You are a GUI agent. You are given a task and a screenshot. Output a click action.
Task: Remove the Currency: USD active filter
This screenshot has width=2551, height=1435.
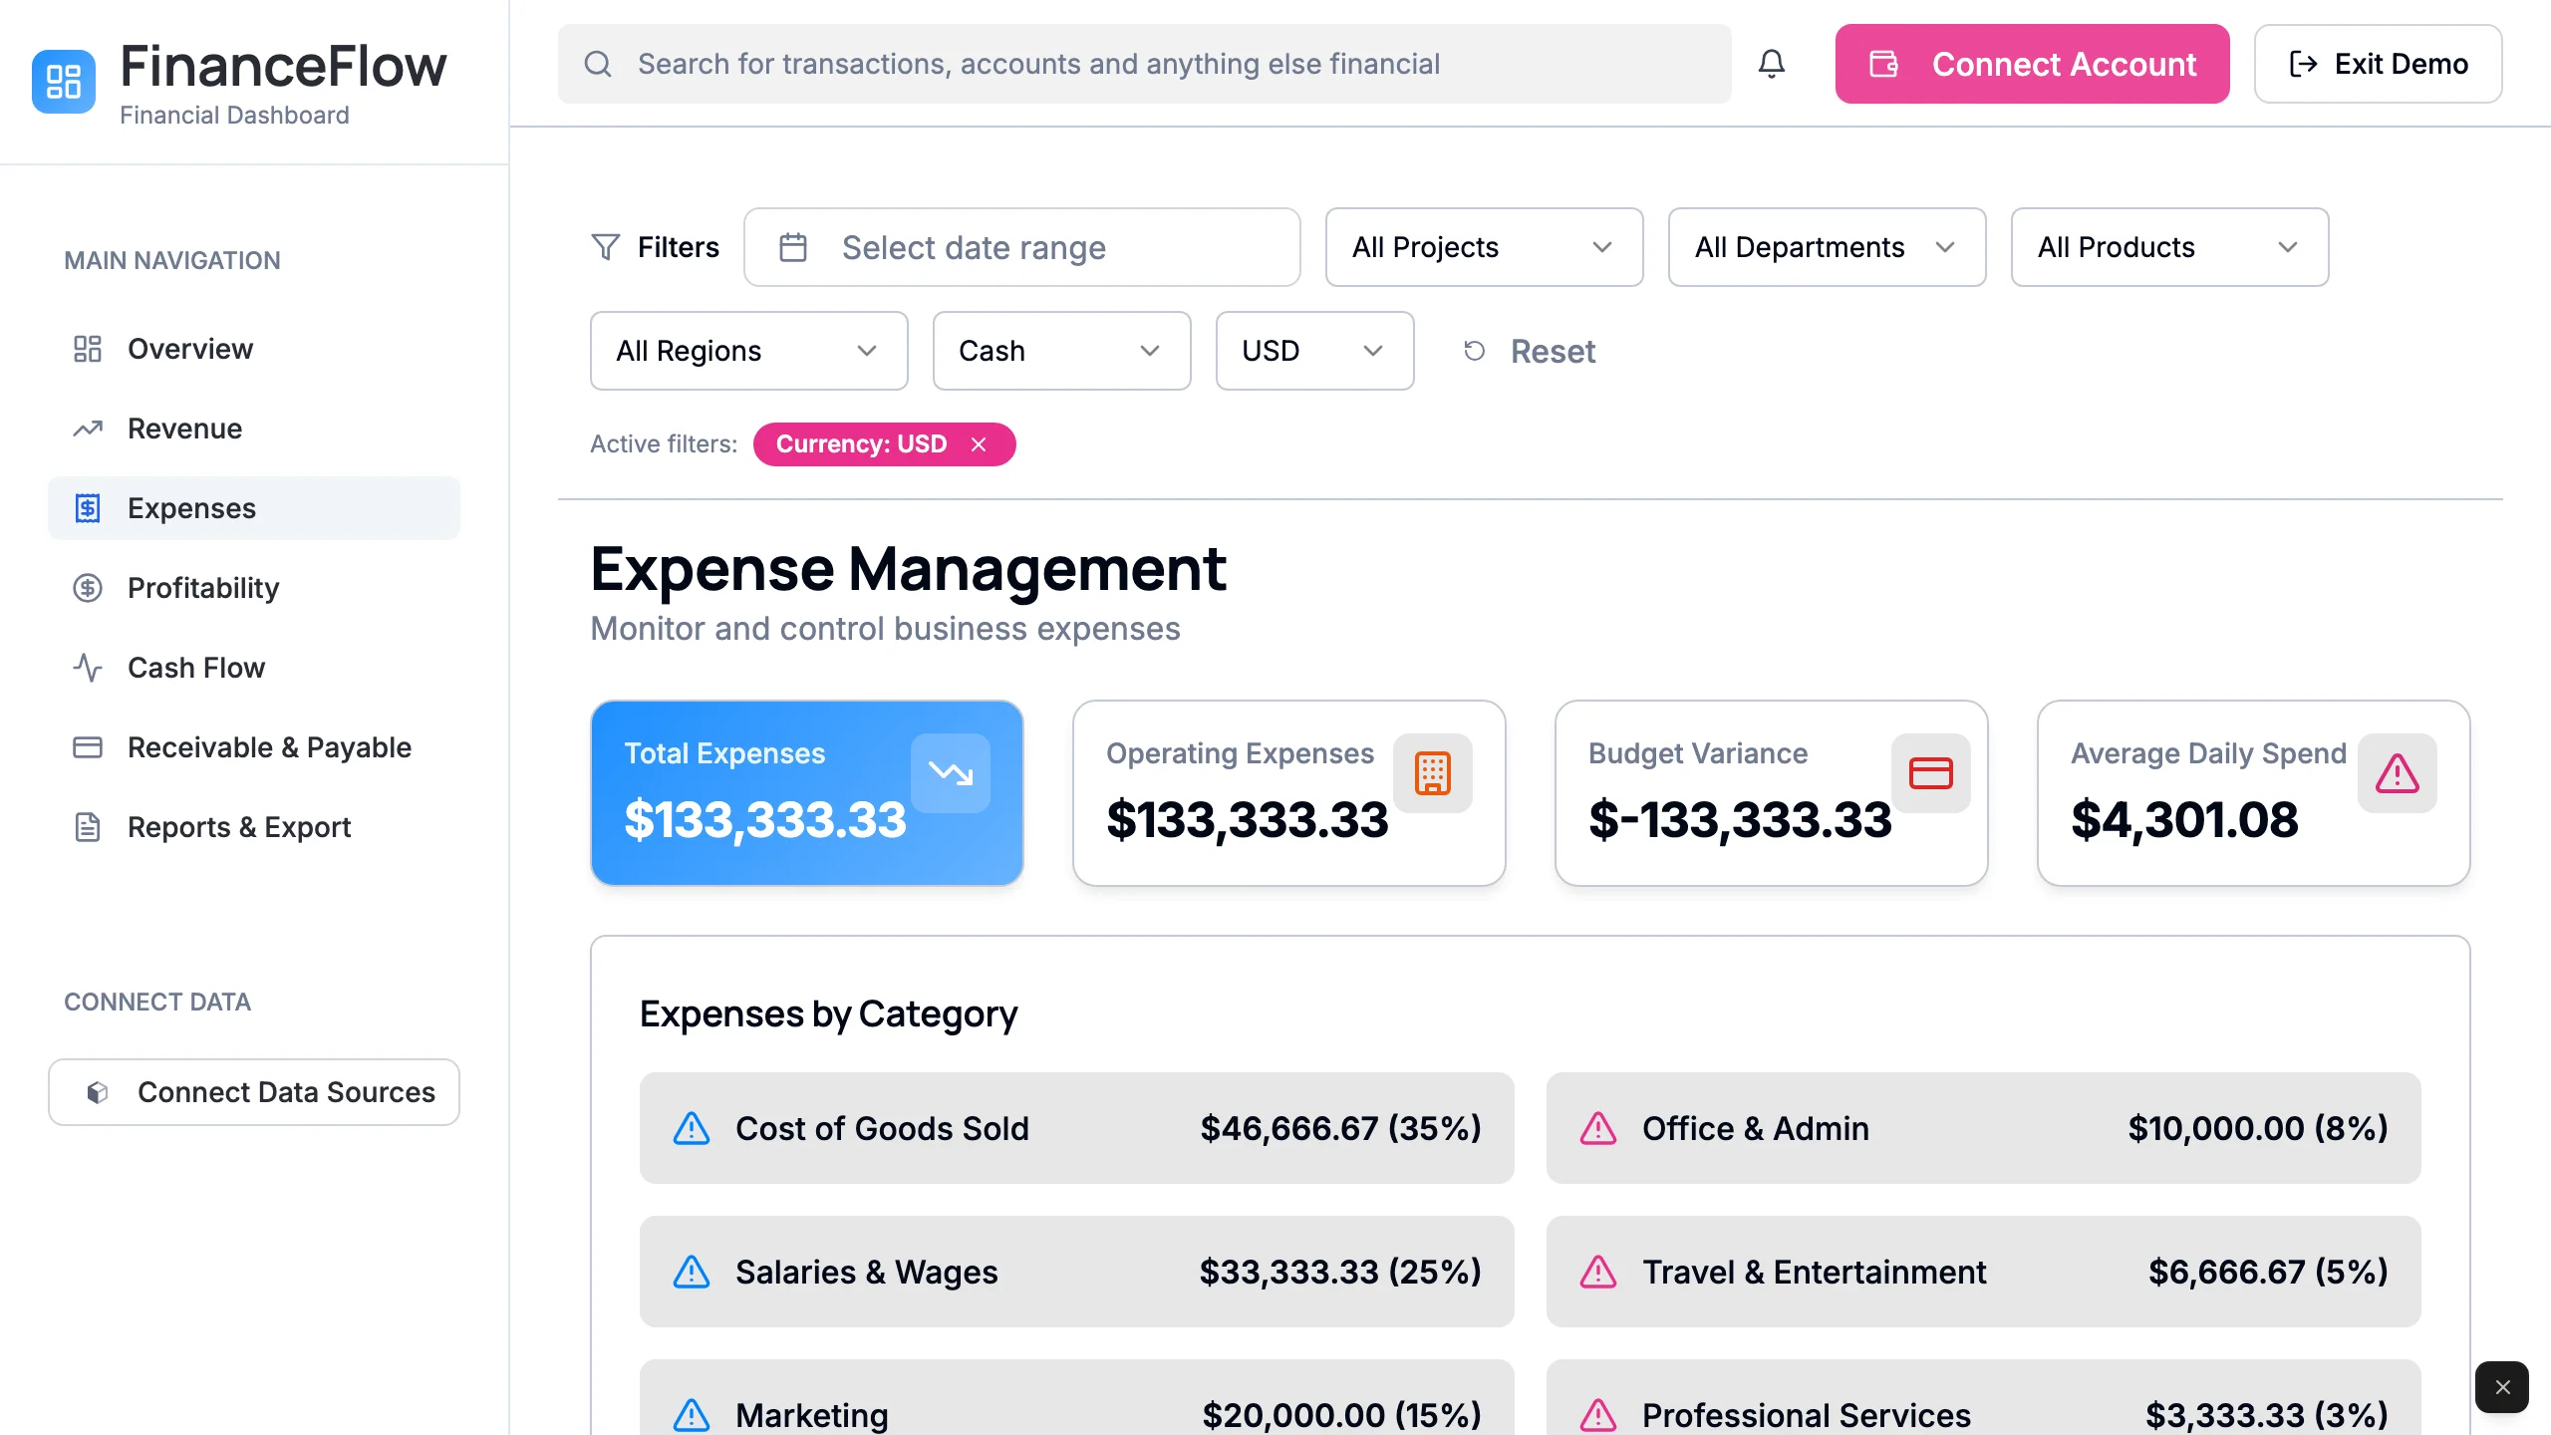tap(978, 444)
